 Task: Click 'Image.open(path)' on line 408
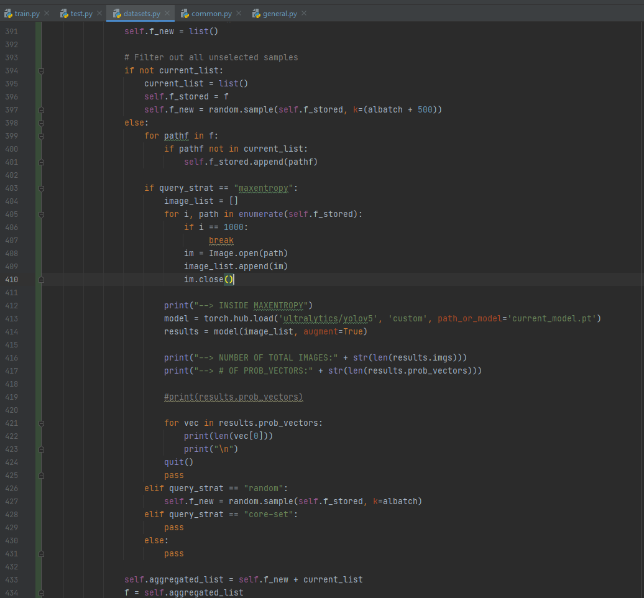[248, 254]
